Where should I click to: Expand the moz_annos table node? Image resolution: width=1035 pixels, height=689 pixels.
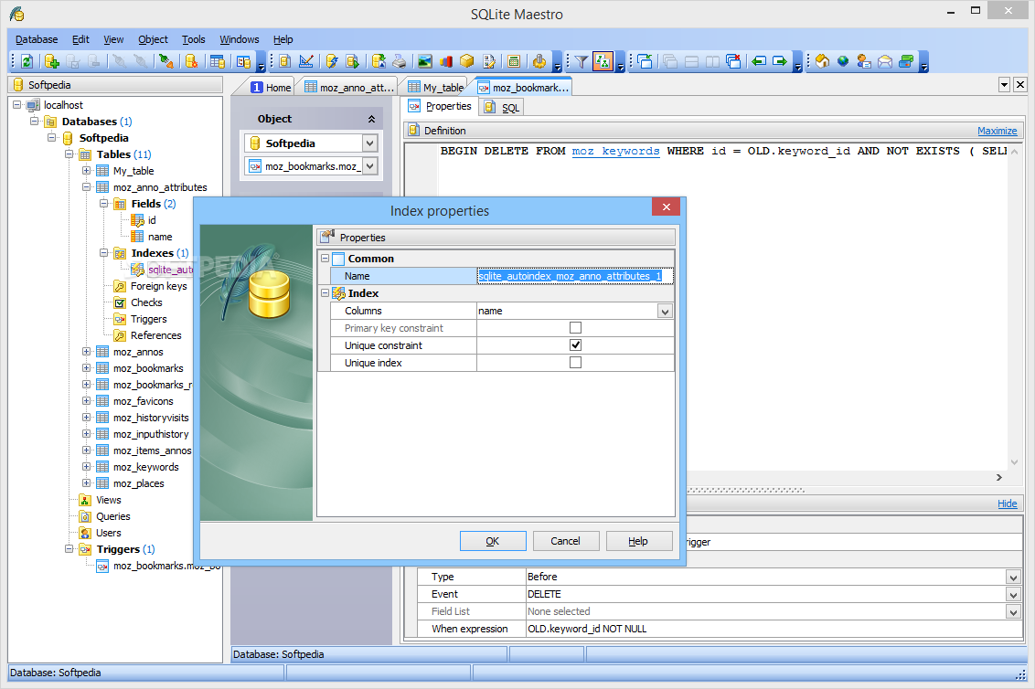(x=87, y=352)
